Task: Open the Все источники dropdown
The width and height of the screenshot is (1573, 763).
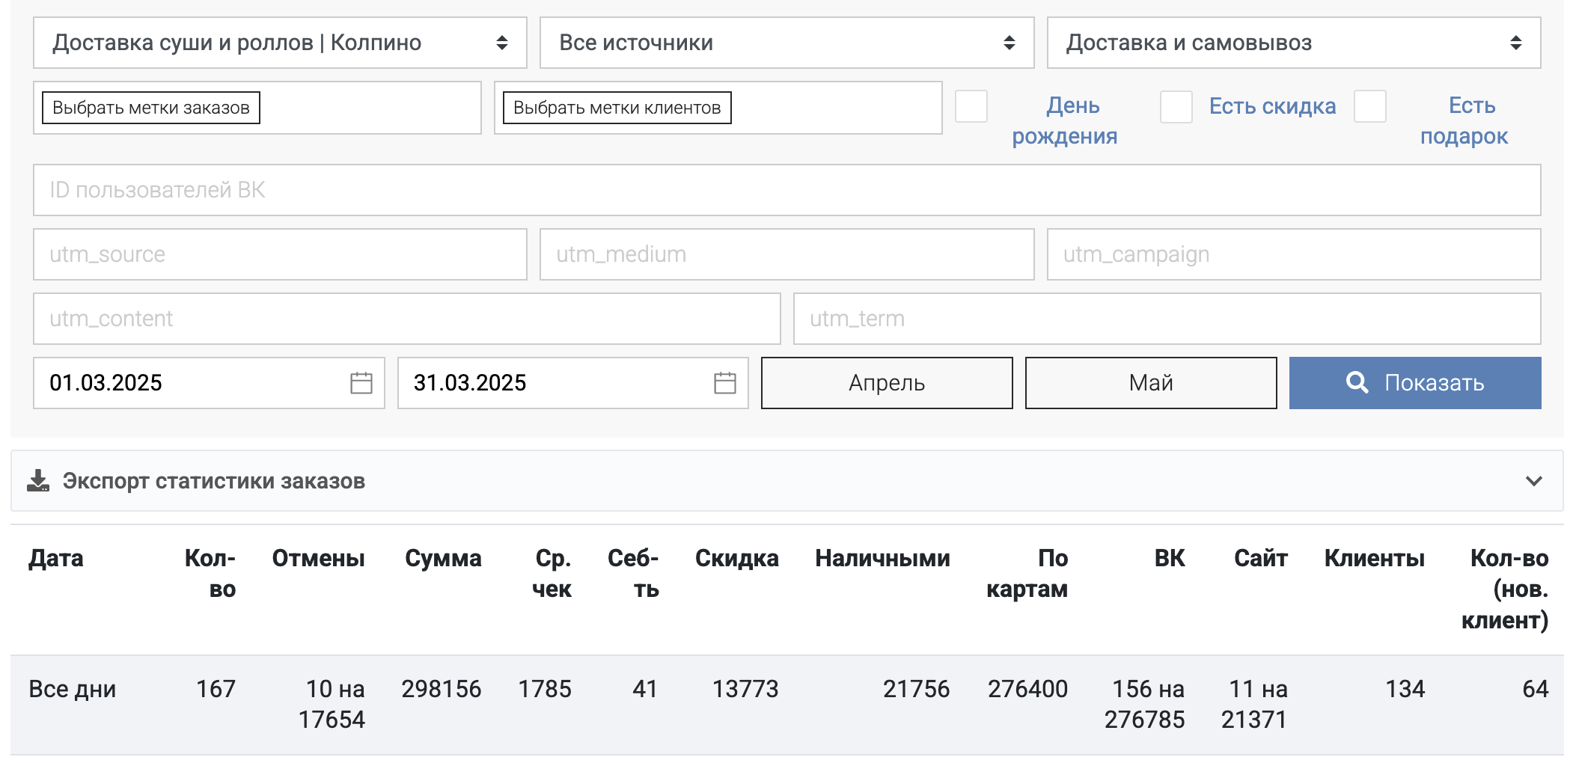Action: coord(786,43)
